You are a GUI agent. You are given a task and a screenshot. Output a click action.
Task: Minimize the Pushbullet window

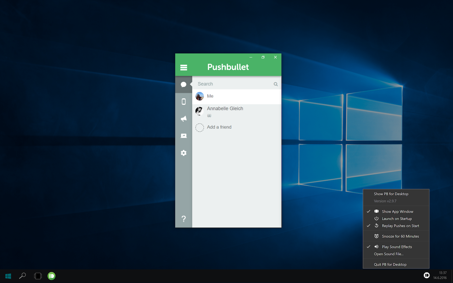click(x=251, y=57)
